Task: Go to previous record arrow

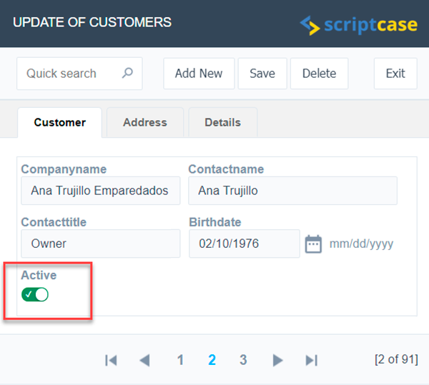Action: pyautogui.click(x=145, y=360)
